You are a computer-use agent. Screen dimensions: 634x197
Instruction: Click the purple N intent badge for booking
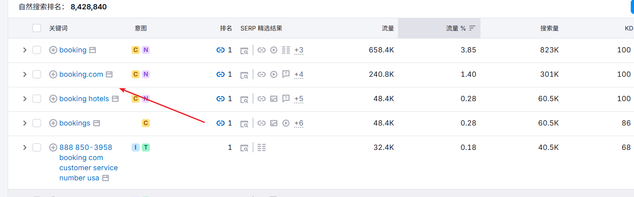[145, 50]
